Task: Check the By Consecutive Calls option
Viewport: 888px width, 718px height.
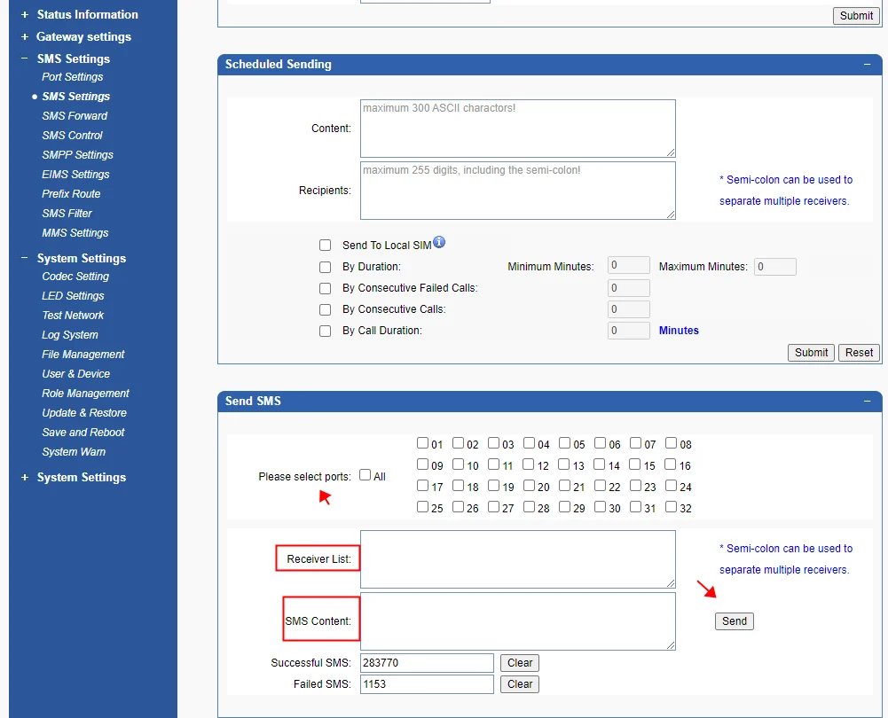Action: click(325, 309)
